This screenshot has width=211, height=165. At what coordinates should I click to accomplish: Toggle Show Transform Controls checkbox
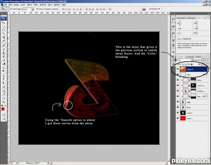37,9
